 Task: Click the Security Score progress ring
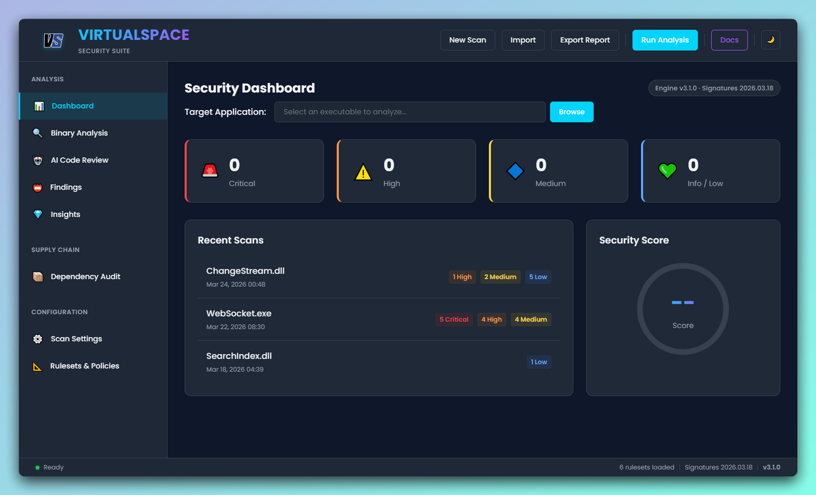(683, 309)
